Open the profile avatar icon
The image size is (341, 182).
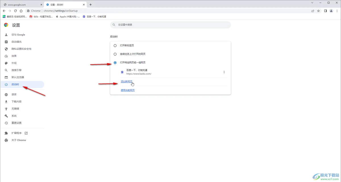331,11
